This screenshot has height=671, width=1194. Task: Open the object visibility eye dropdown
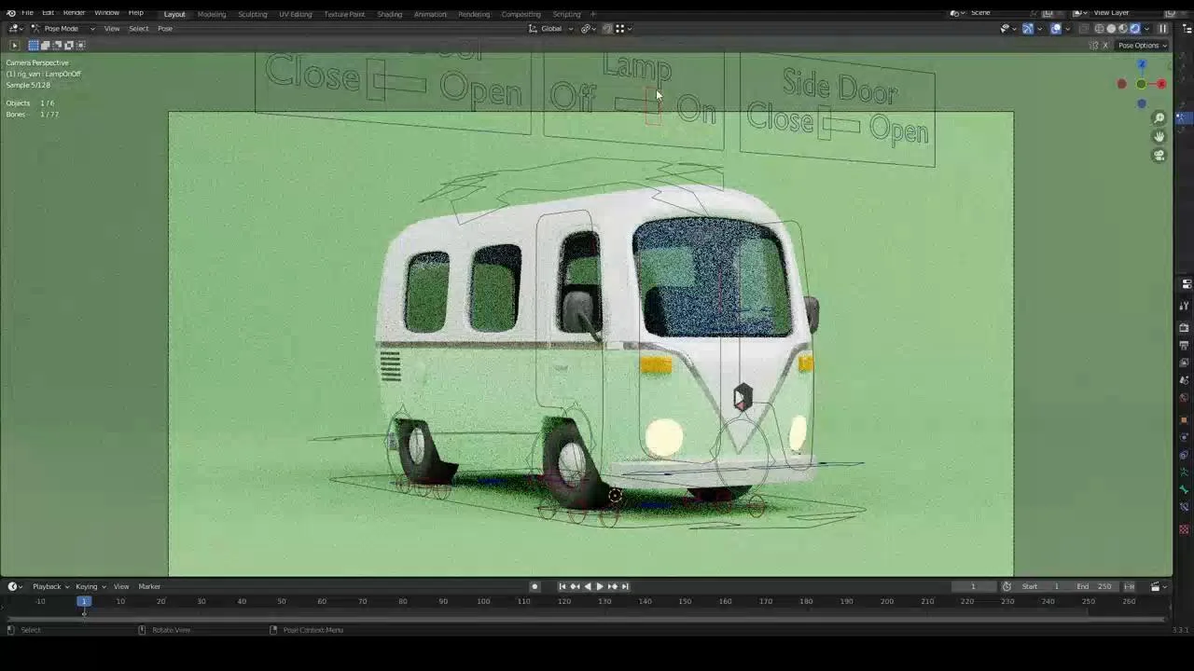[x=1008, y=29]
